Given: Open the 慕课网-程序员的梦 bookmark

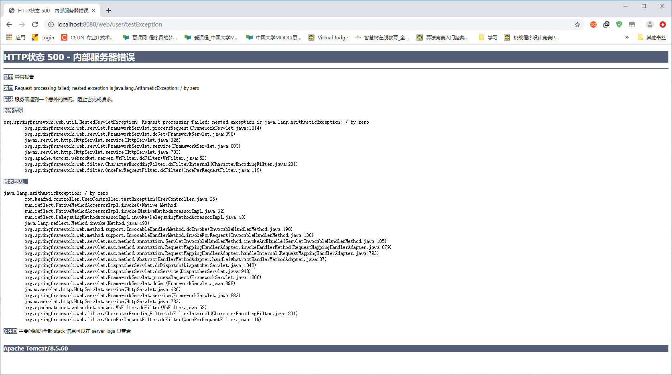Looking at the screenshot, I should pos(150,37).
